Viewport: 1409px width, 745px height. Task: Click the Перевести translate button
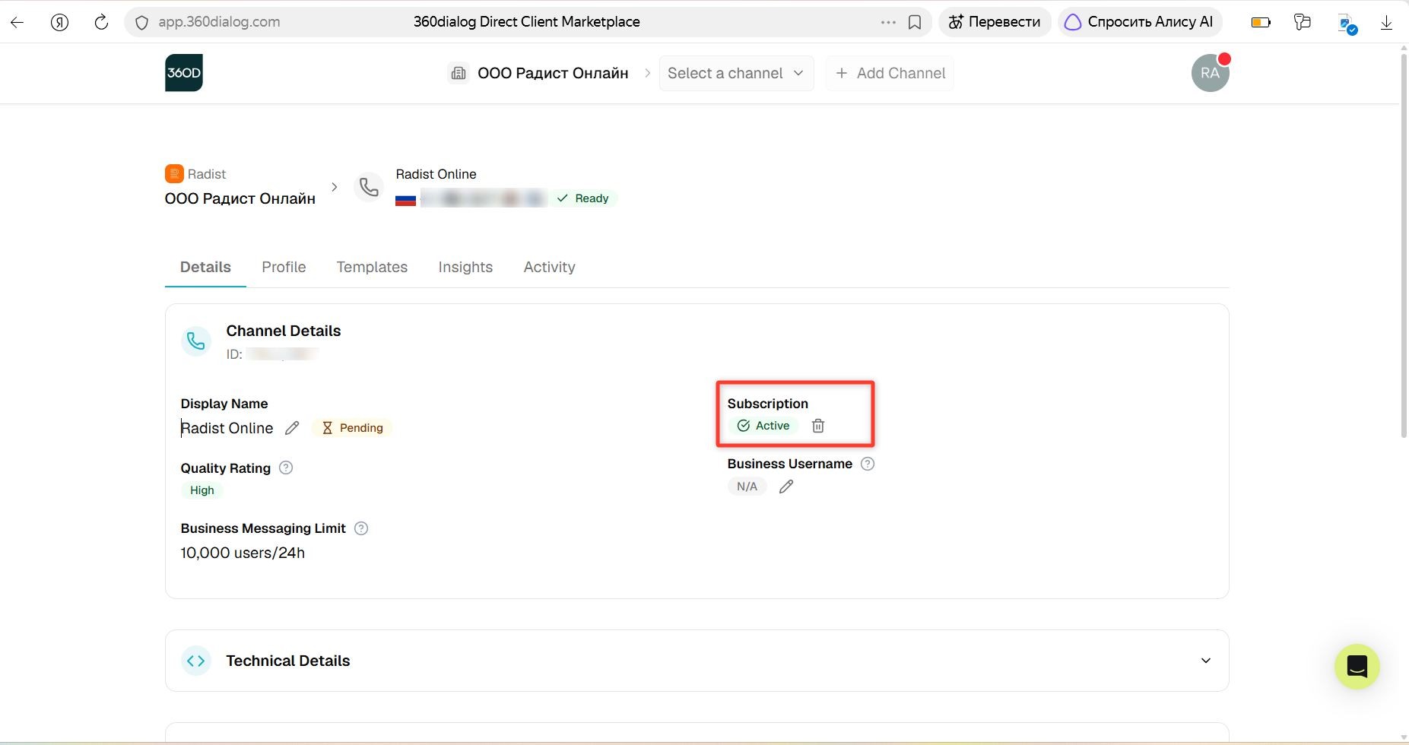(995, 22)
